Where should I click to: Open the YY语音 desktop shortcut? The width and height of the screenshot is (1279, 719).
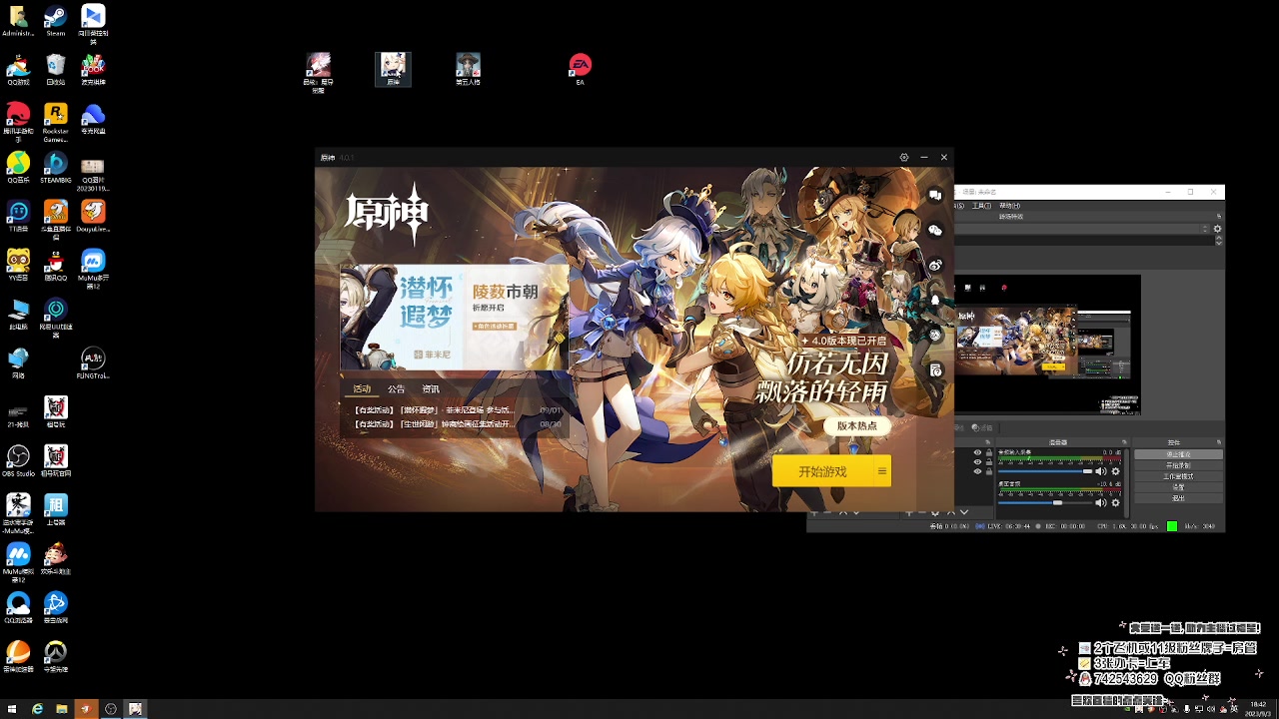(x=18, y=265)
